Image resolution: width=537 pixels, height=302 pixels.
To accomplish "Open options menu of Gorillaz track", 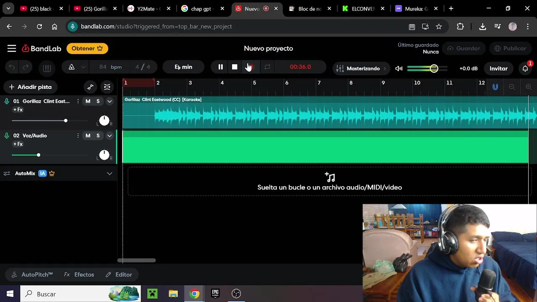I will point(78,101).
